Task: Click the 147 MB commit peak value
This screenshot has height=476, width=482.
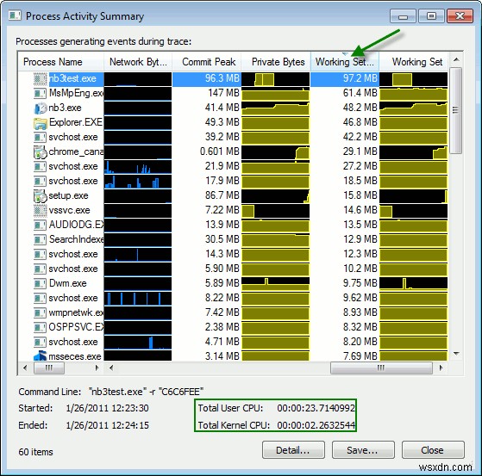Action: click(x=223, y=93)
